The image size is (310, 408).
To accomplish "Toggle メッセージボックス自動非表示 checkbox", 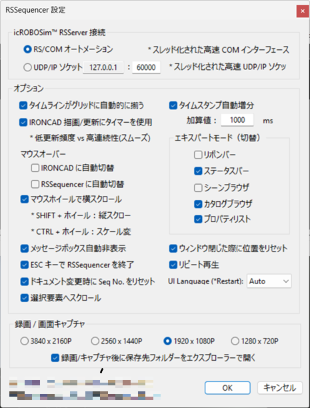I will pyautogui.click(x=25, y=249).
